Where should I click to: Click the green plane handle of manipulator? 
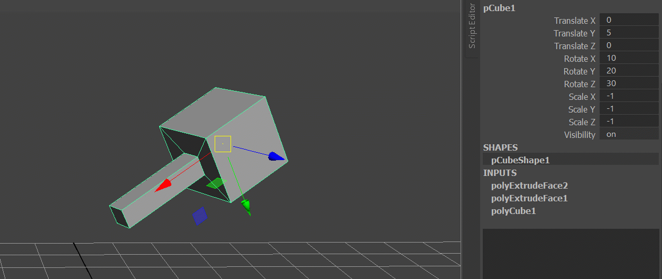pyautogui.click(x=216, y=183)
